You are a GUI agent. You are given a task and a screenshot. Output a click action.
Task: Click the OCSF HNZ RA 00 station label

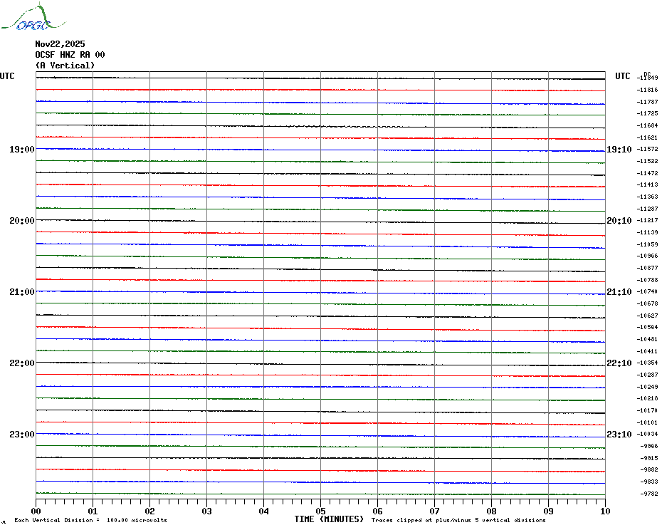coord(70,55)
